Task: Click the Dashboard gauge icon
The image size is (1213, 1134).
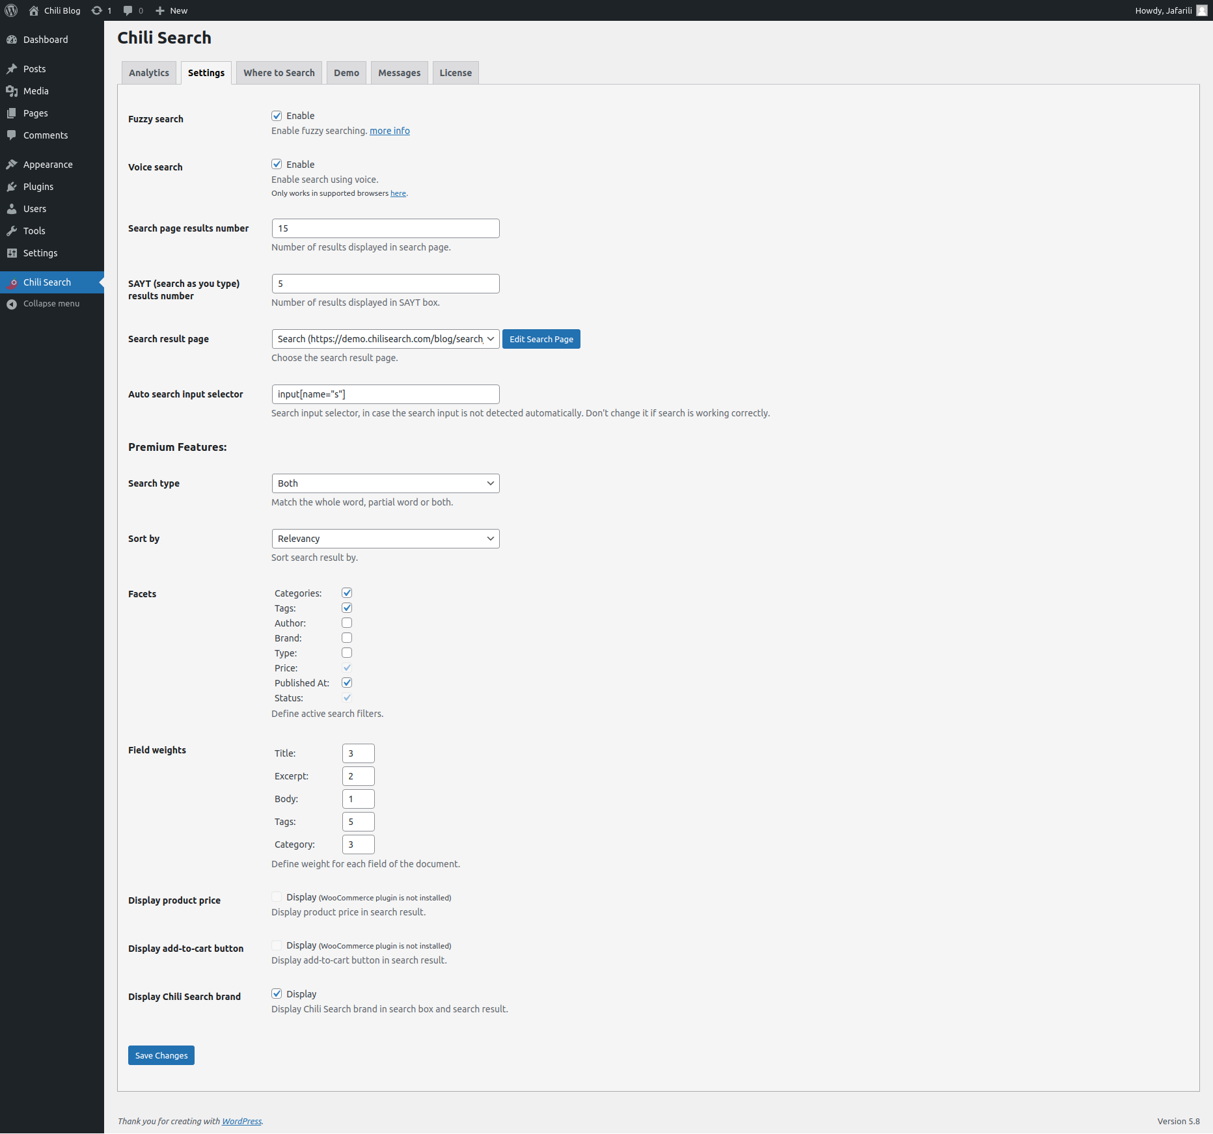Action: (12, 40)
